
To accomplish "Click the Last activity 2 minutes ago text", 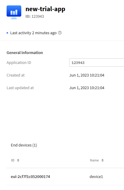I will [33, 33].
